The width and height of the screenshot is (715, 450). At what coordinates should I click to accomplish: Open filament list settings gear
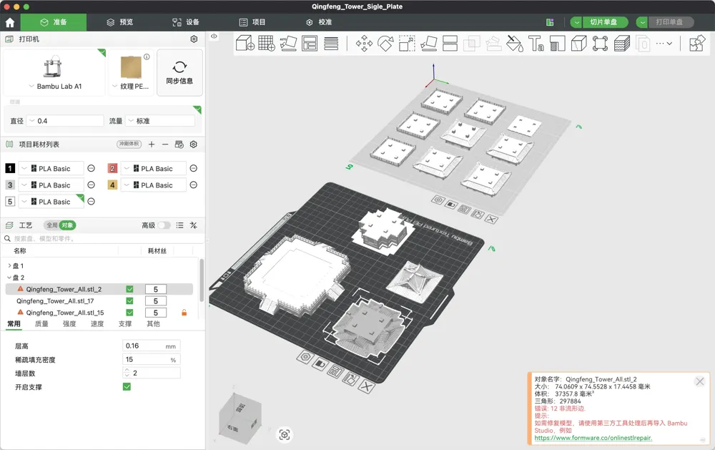point(193,145)
